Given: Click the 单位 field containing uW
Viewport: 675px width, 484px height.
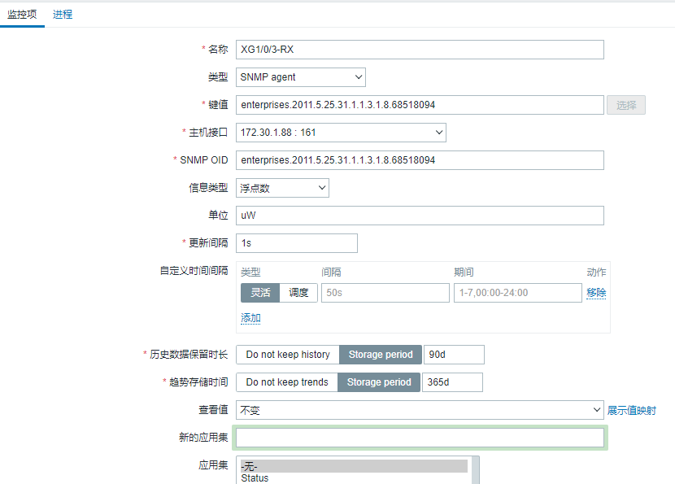Looking at the screenshot, I should pos(420,216).
